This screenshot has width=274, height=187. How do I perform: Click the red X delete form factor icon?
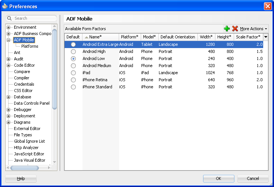(235, 29)
